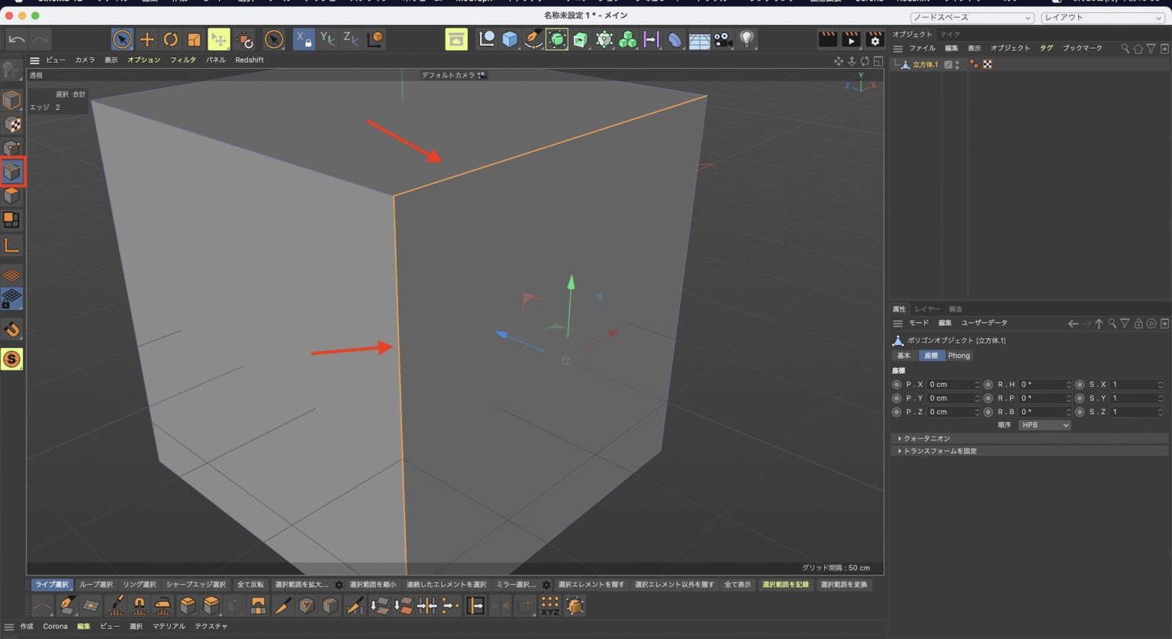Toggle the X-axis lock in the toolbar
This screenshot has height=639, width=1172.
tap(304, 39)
